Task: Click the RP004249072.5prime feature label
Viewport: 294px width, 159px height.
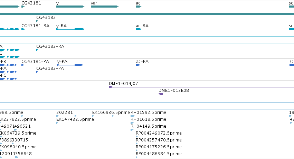Action: [x=159, y=133]
